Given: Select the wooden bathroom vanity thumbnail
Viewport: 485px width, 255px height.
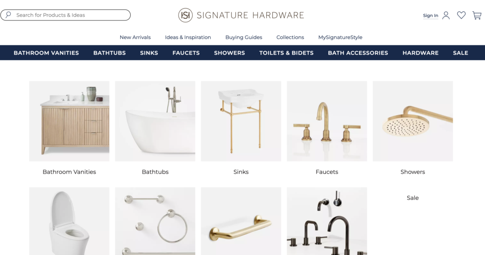Looking at the screenshot, I should (x=69, y=121).
